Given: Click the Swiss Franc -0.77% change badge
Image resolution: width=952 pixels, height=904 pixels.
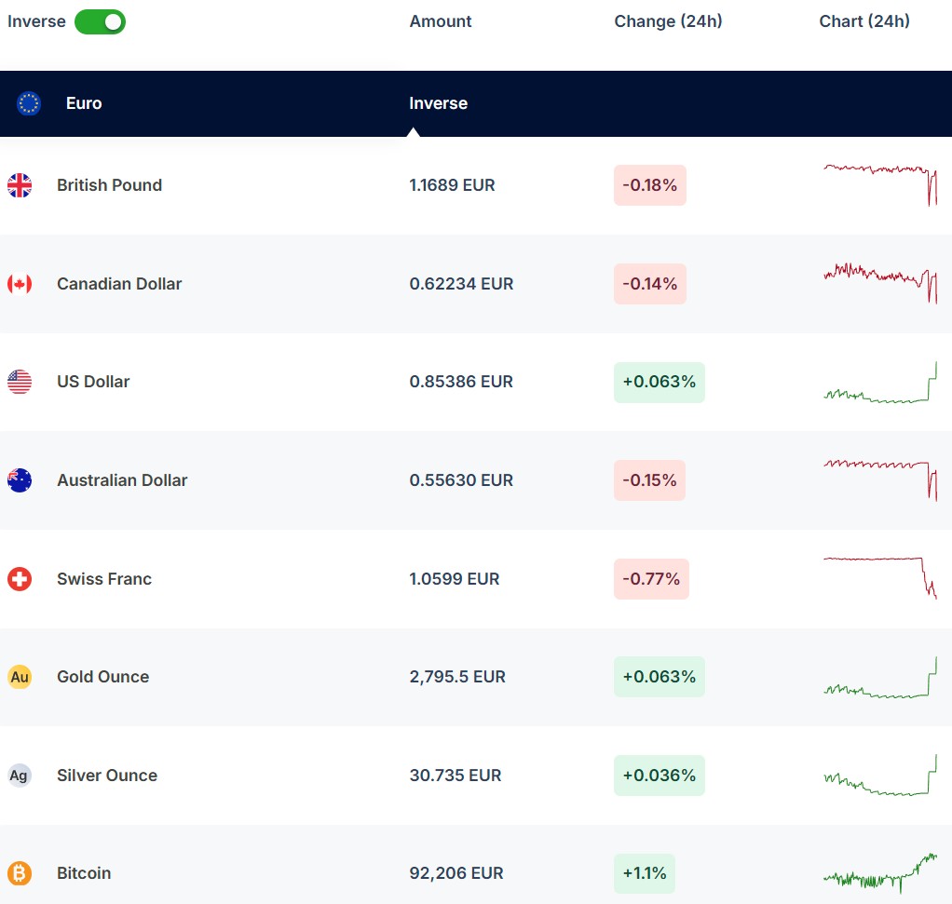Looking at the screenshot, I should pos(651,579).
